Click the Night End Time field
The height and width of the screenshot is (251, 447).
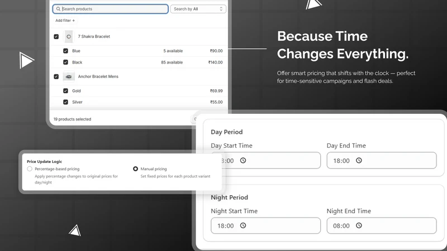pos(382,225)
